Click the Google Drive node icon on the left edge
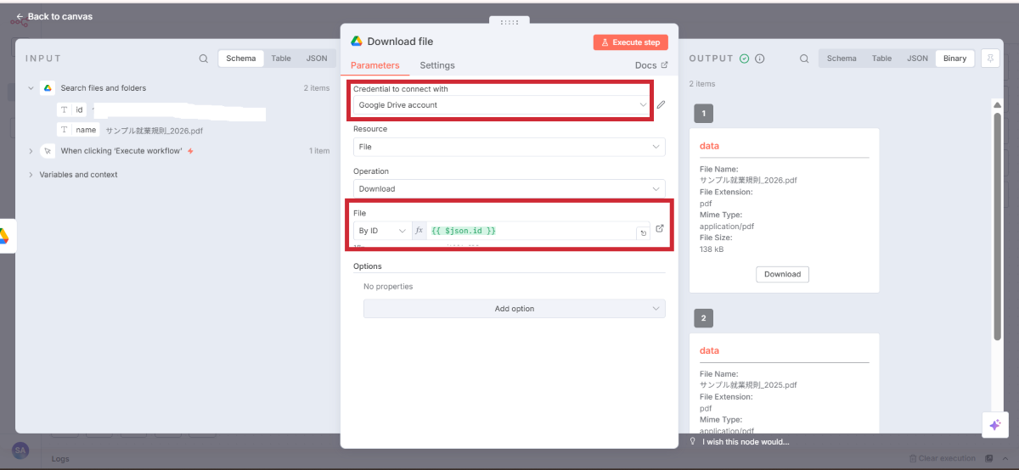The height and width of the screenshot is (470, 1019). pos(4,236)
